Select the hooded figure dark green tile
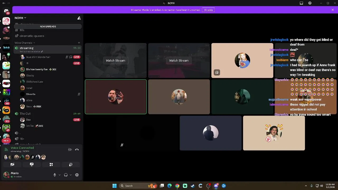This screenshot has height=190, width=338. click(242, 97)
